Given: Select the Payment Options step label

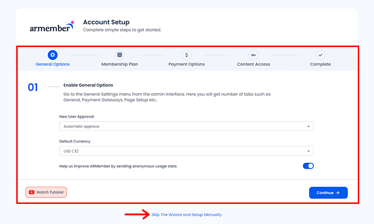Looking at the screenshot, I should (187, 64).
